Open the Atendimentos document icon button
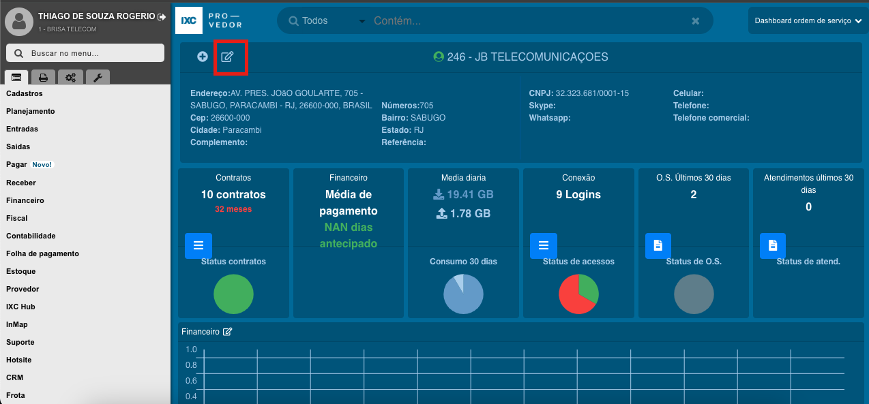The image size is (869, 404). click(x=773, y=245)
